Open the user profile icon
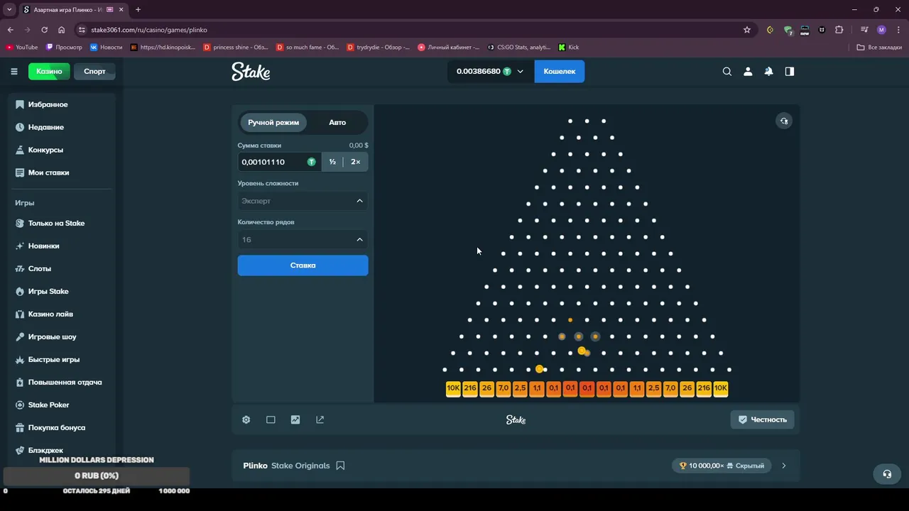This screenshot has height=511, width=909. coord(748,72)
